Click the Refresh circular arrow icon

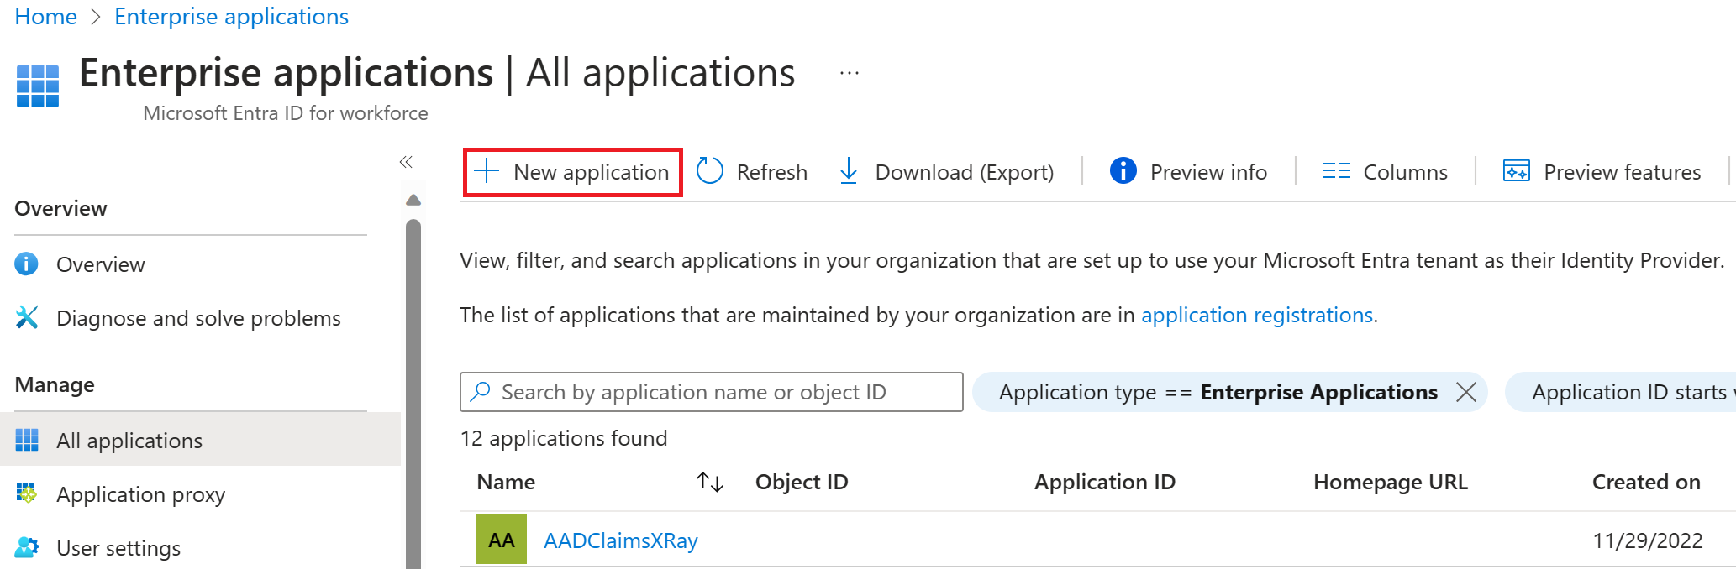(710, 171)
